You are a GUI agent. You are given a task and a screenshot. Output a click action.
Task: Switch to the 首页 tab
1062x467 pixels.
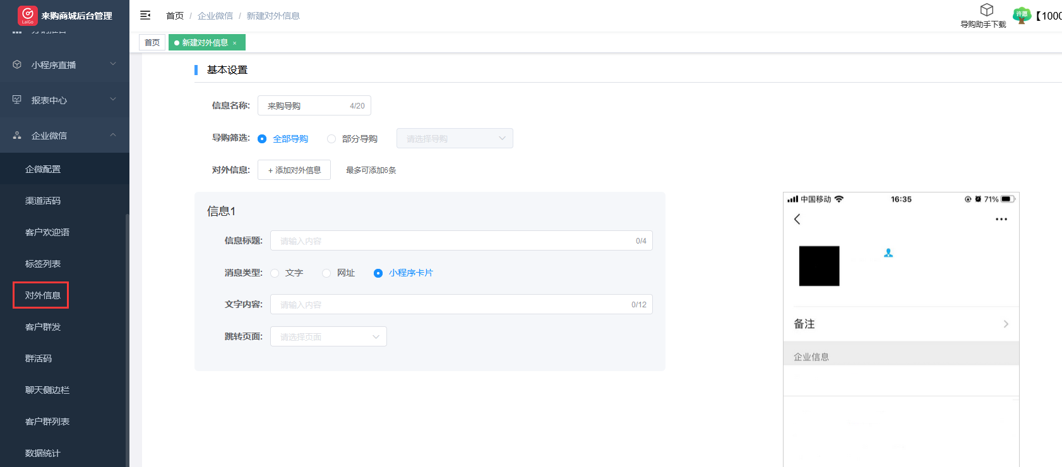(152, 43)
